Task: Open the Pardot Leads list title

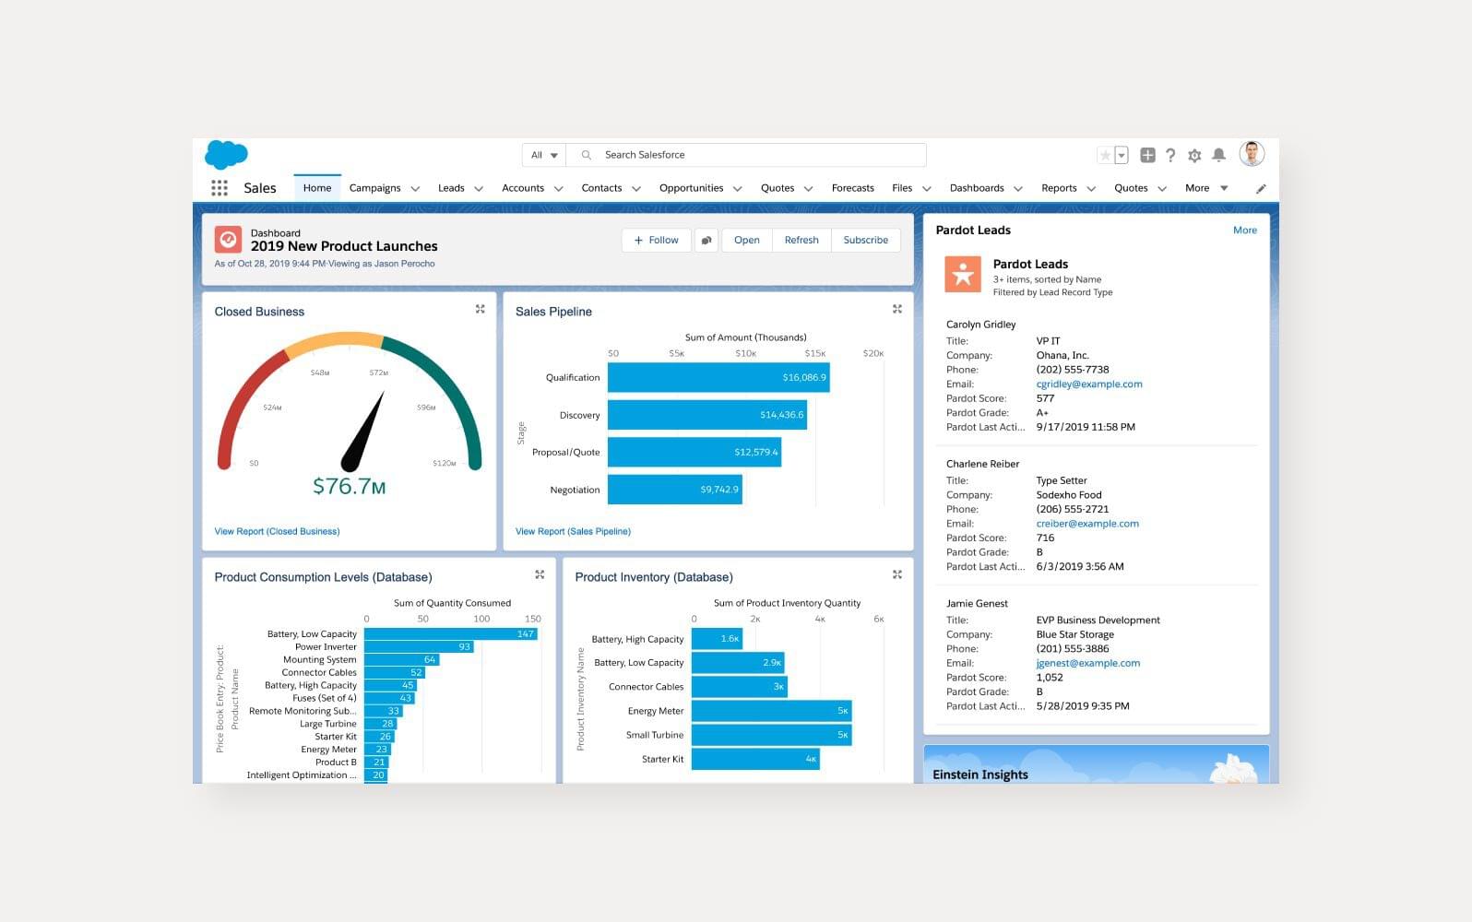Action: click(x=1030, y=264)
